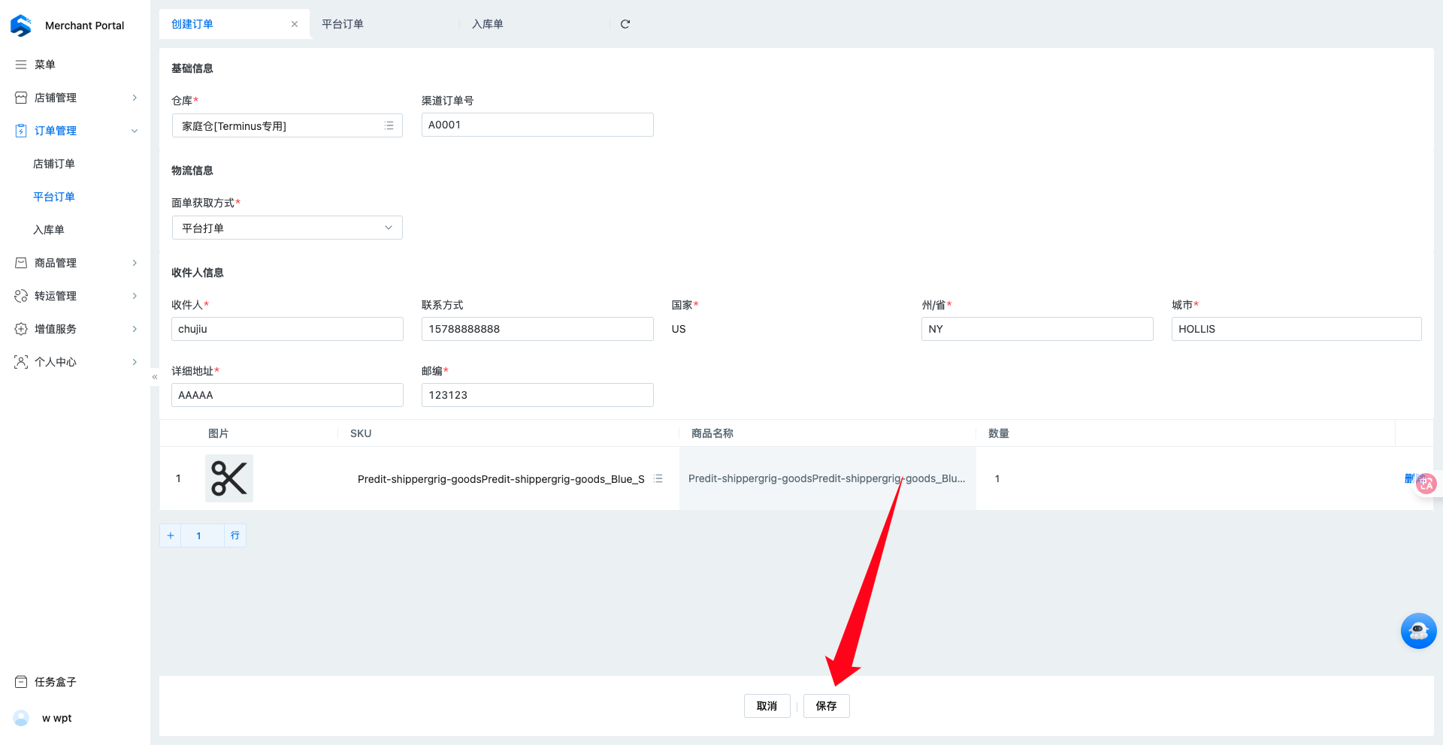Click the 保存 button

(826, 706)
